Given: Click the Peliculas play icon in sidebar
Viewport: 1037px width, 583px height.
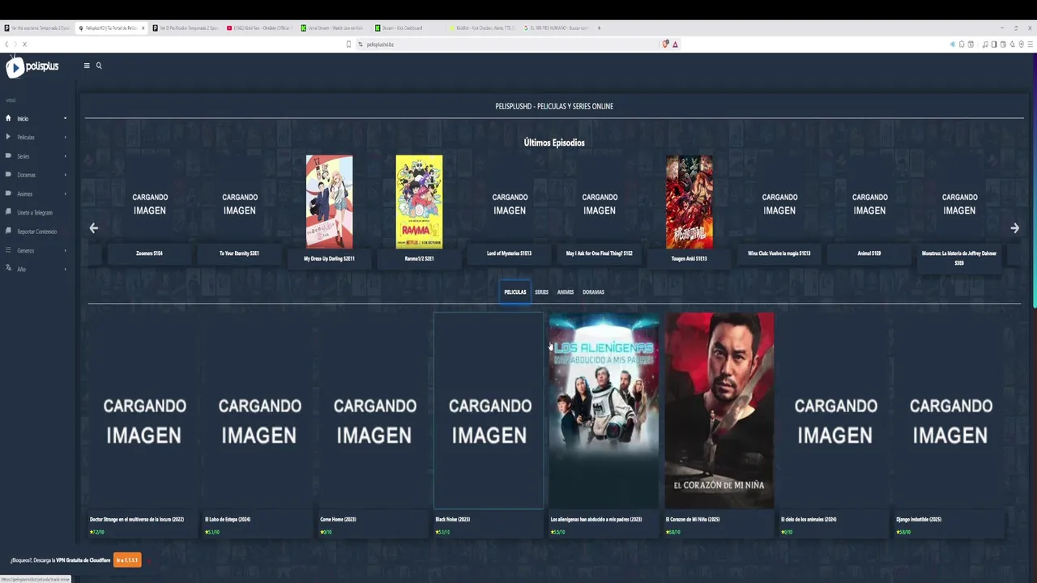Looking at the screenshot, I should click(8, 137).
